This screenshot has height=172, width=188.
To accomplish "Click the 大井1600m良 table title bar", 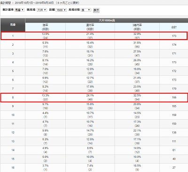I will [107, 21].
